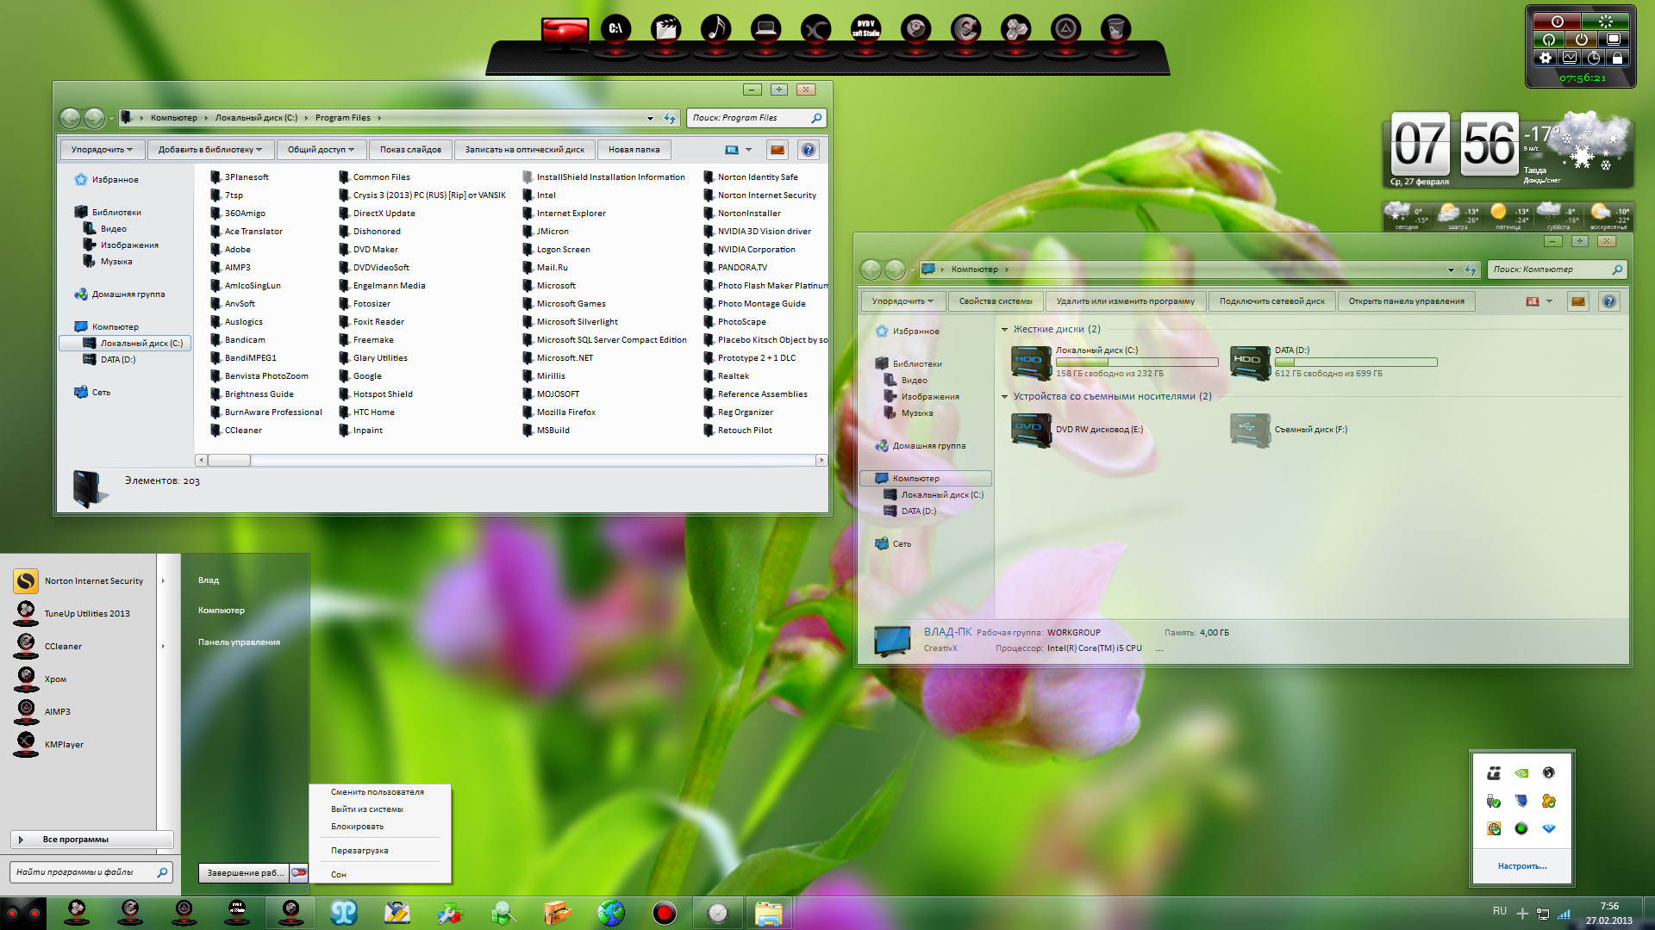
Task: Click the Новая папка button
Action: 634,150
